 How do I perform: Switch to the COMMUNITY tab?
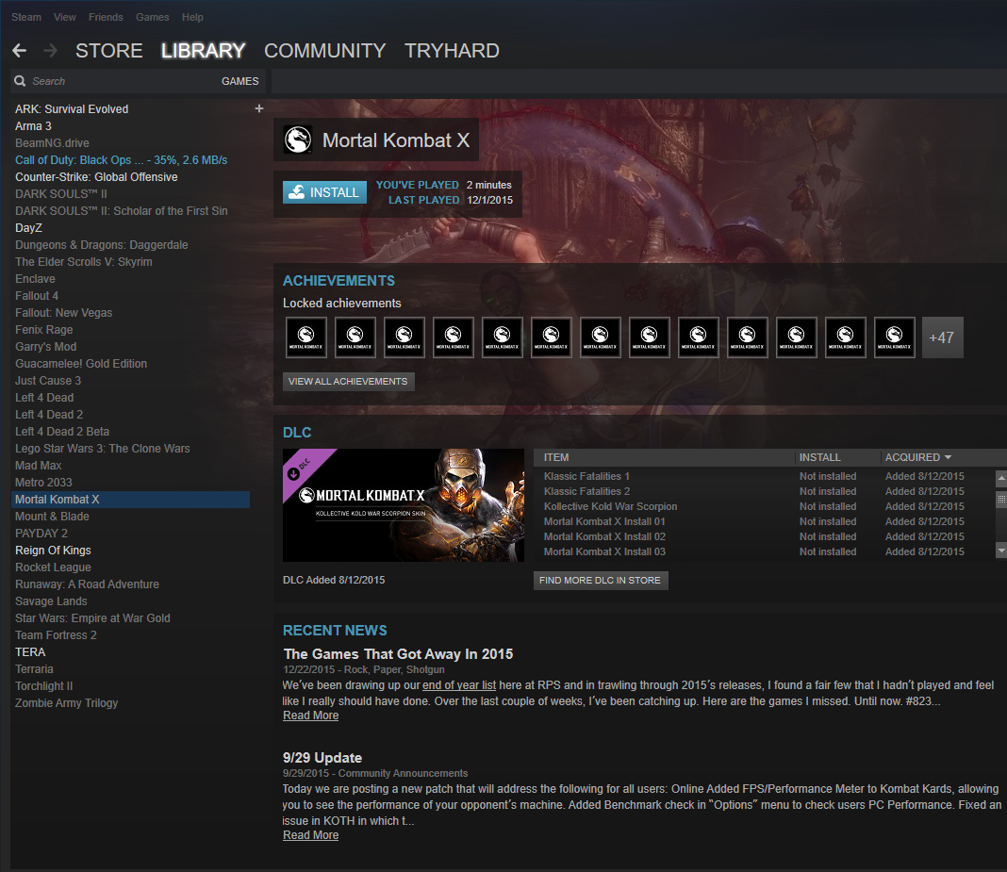click(325, 50)
